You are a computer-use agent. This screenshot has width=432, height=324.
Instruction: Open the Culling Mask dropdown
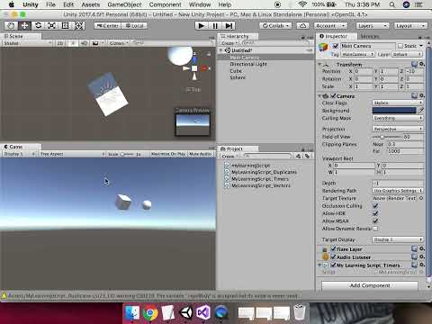(x=398, y=118)
